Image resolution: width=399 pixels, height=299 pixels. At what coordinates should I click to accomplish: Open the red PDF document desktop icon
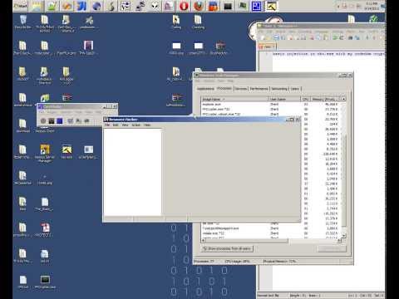[45, 230]
